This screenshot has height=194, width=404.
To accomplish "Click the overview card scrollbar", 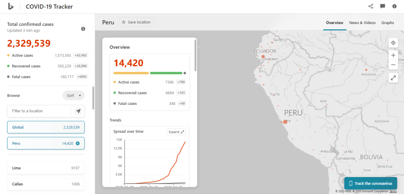I will [x=196, y=55].
